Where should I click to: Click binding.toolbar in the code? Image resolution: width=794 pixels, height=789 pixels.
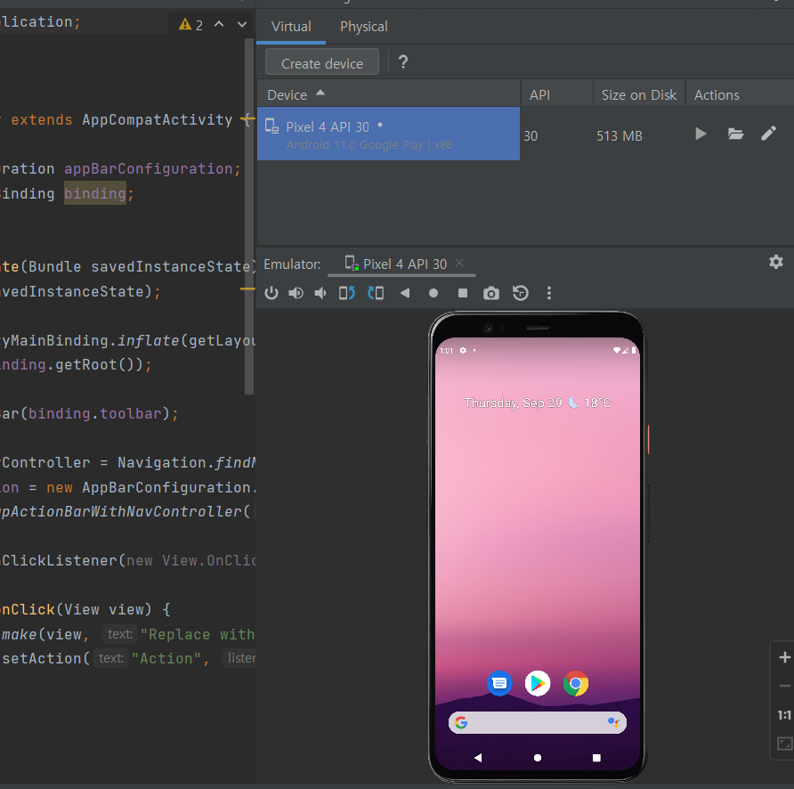point(95,413)
